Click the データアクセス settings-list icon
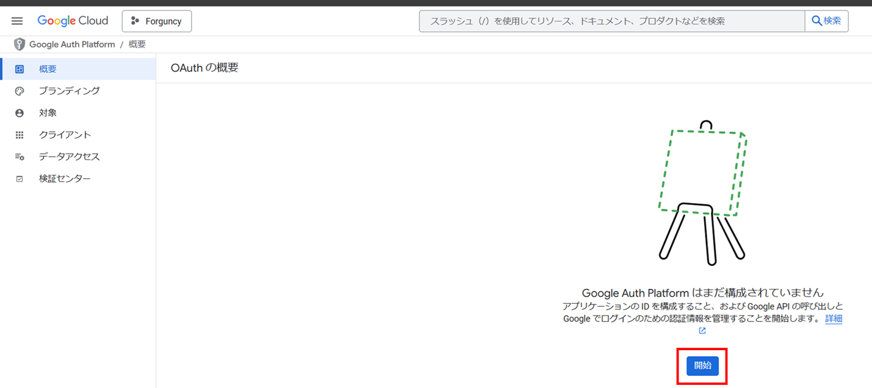The height and width of the screenshot is (388, 872). [20, 157]
